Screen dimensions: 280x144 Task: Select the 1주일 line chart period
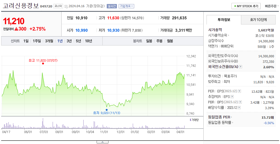[x=37, y=41]
